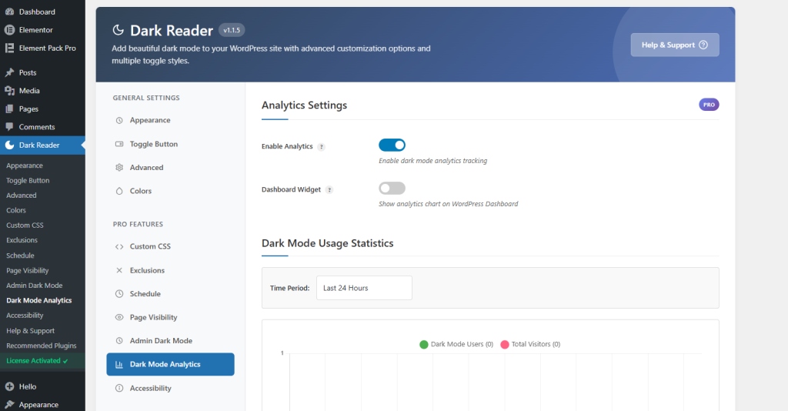The image size is (788, 411).
Task: Click the Accessibility info icon
Action: click(x=119, y=388)
